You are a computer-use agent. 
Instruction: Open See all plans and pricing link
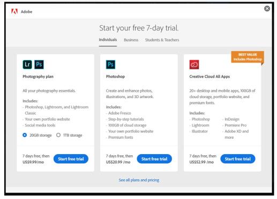139,180
